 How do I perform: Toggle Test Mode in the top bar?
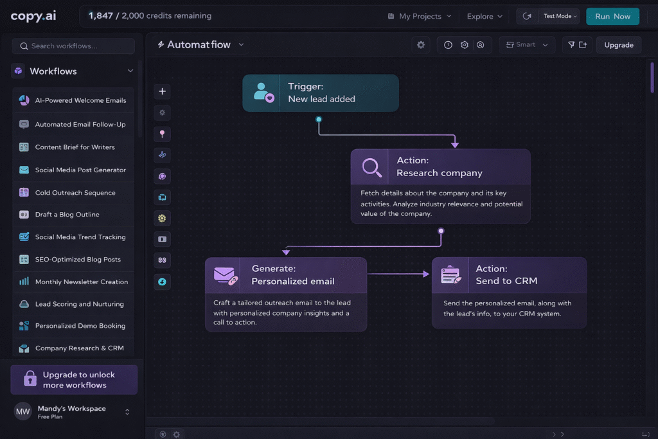[x=556, y=15]
